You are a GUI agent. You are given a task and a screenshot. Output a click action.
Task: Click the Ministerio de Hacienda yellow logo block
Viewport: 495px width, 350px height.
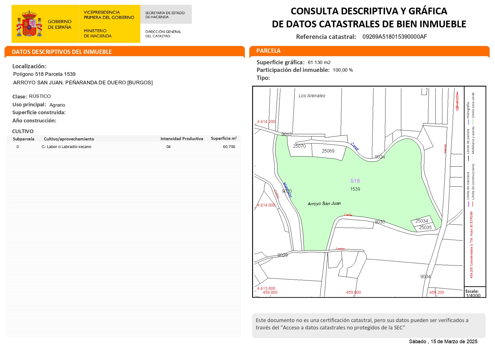pos(109,24)
